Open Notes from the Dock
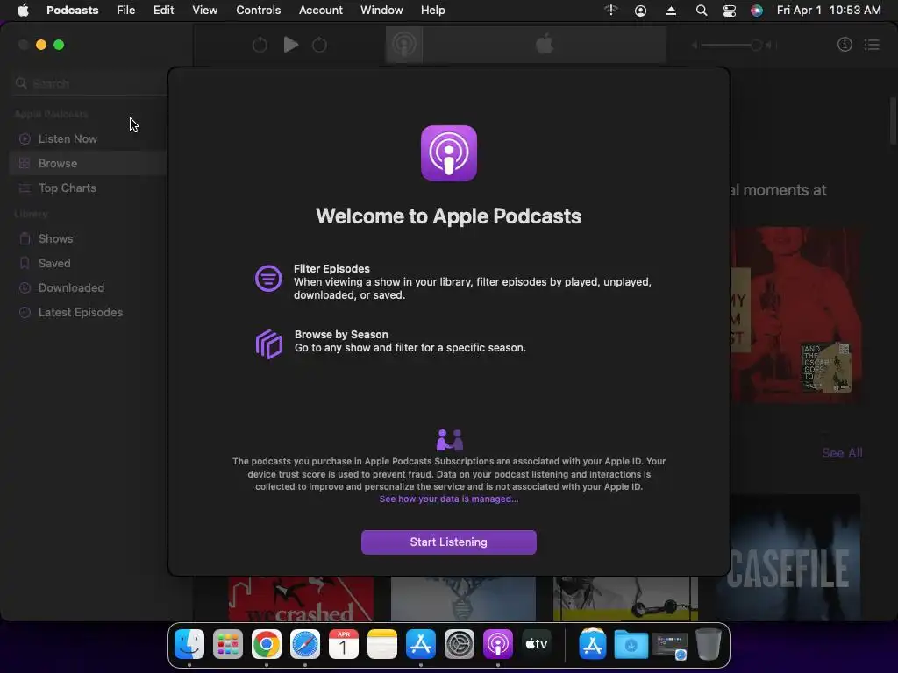 (x=382, y=644)
